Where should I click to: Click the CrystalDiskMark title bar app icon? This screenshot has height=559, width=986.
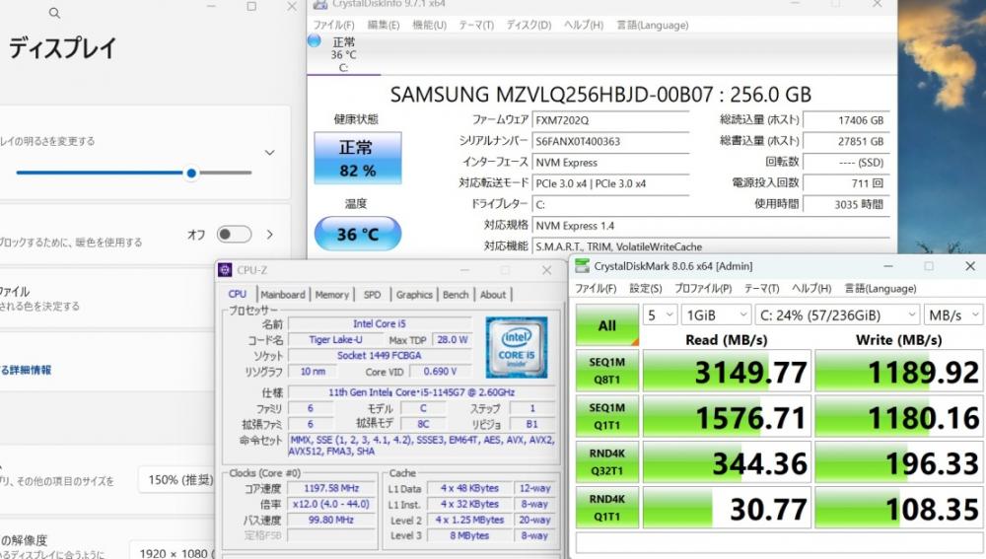[583, 266]
